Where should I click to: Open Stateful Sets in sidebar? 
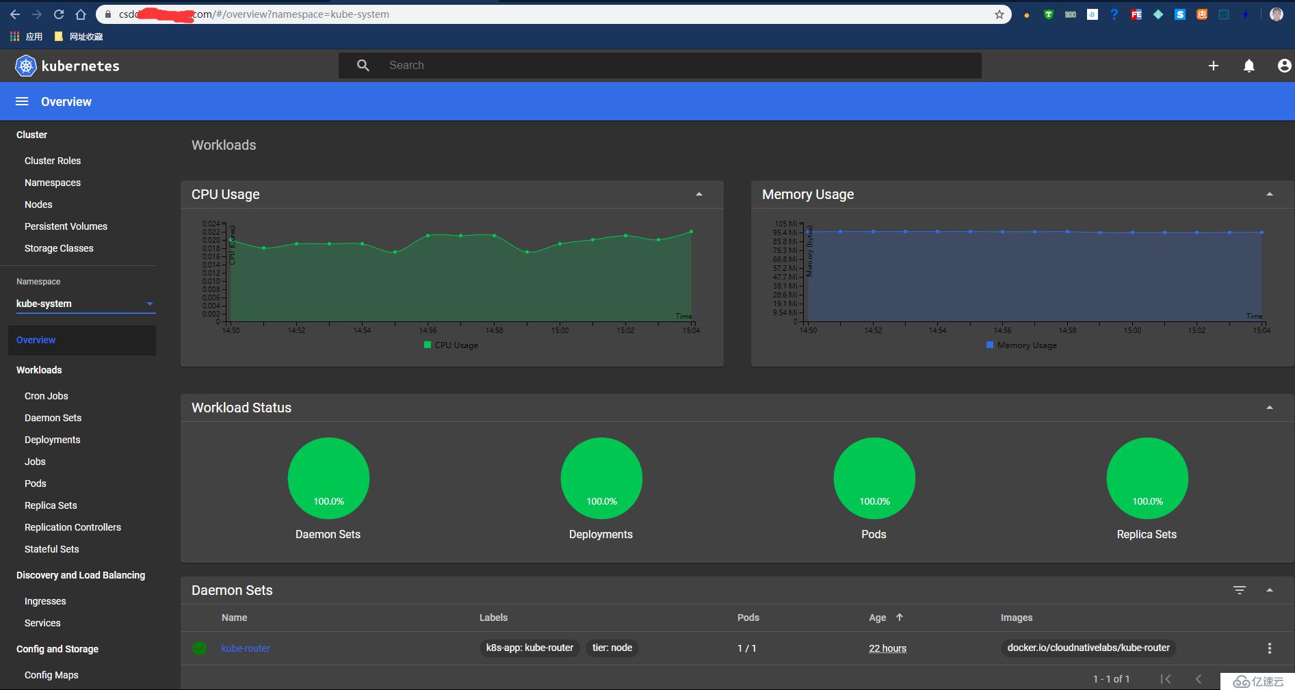pos(51,549)
